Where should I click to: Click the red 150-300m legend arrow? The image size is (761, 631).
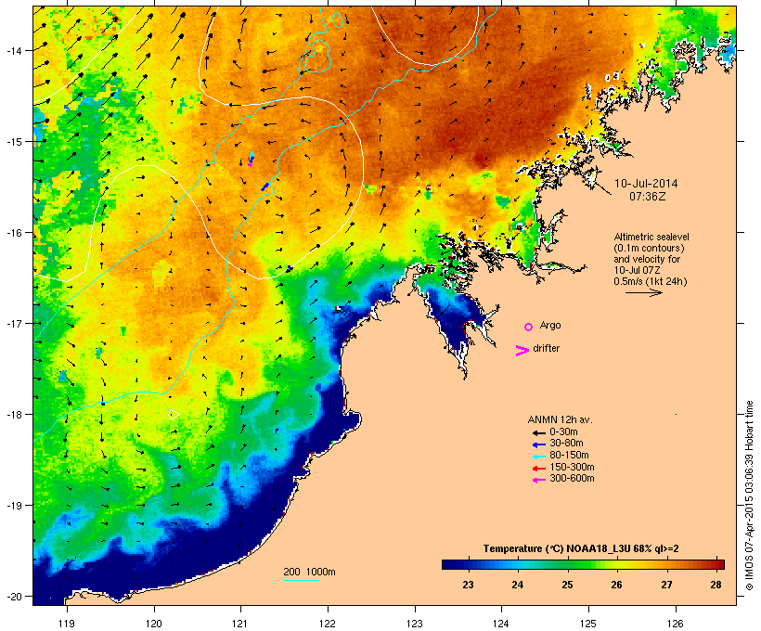tap(538, 469)
